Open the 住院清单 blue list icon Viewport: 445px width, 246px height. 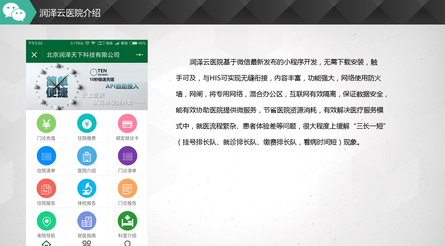(x=46, y=156)
